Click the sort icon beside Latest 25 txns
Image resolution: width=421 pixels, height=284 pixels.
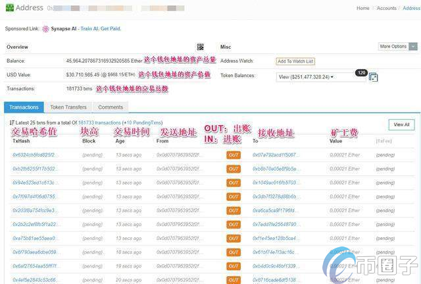[12, 123]
